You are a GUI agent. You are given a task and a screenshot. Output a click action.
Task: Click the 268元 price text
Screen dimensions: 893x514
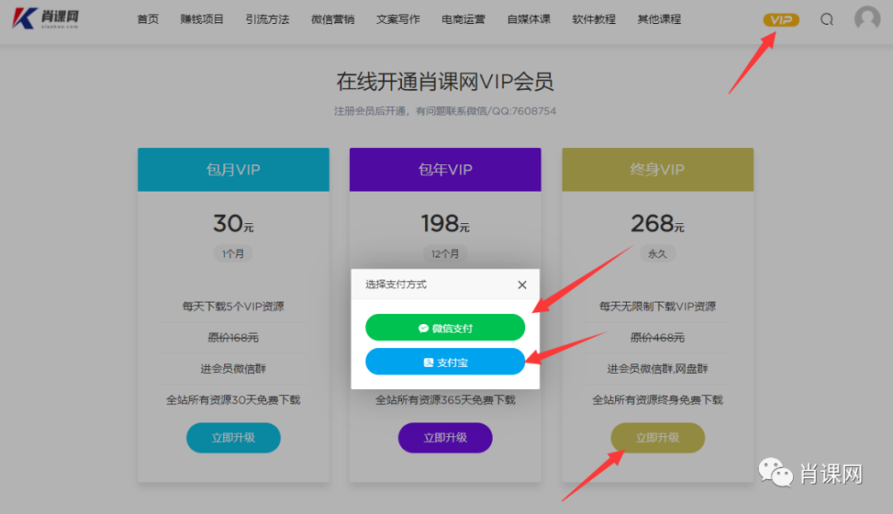click(x=658, y=223)
